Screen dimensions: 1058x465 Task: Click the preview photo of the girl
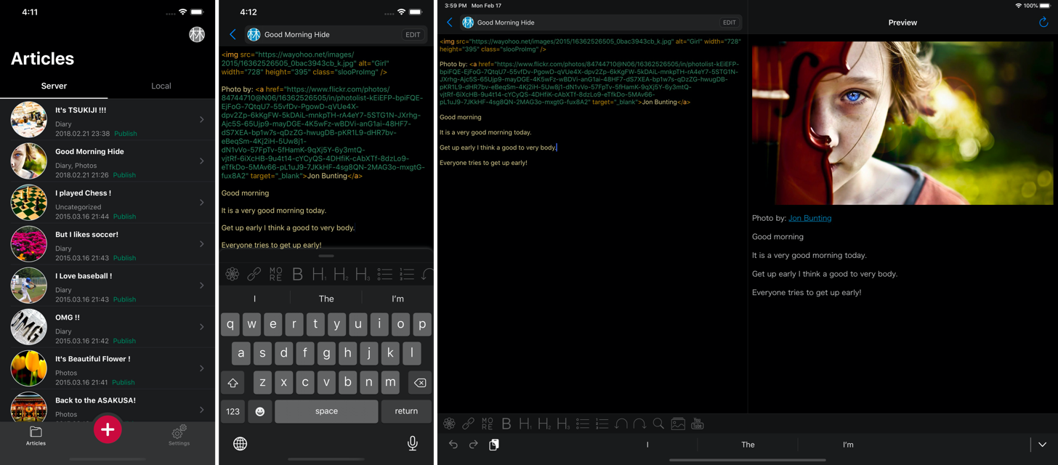pyautogui.click(x=902, y=123)
